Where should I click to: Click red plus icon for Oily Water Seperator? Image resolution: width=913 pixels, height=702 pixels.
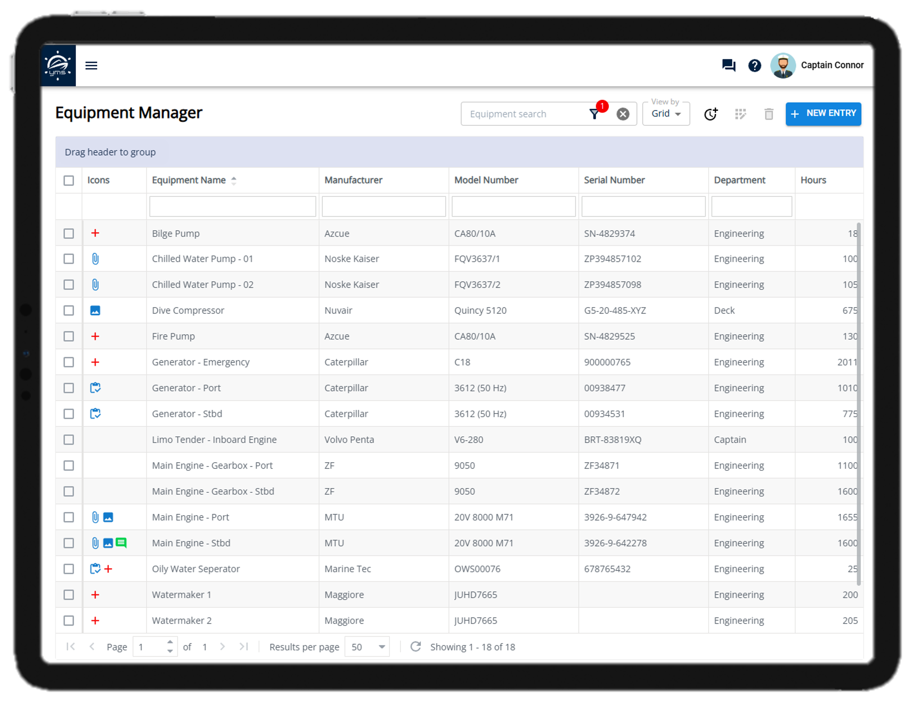(x=108, y=569)
